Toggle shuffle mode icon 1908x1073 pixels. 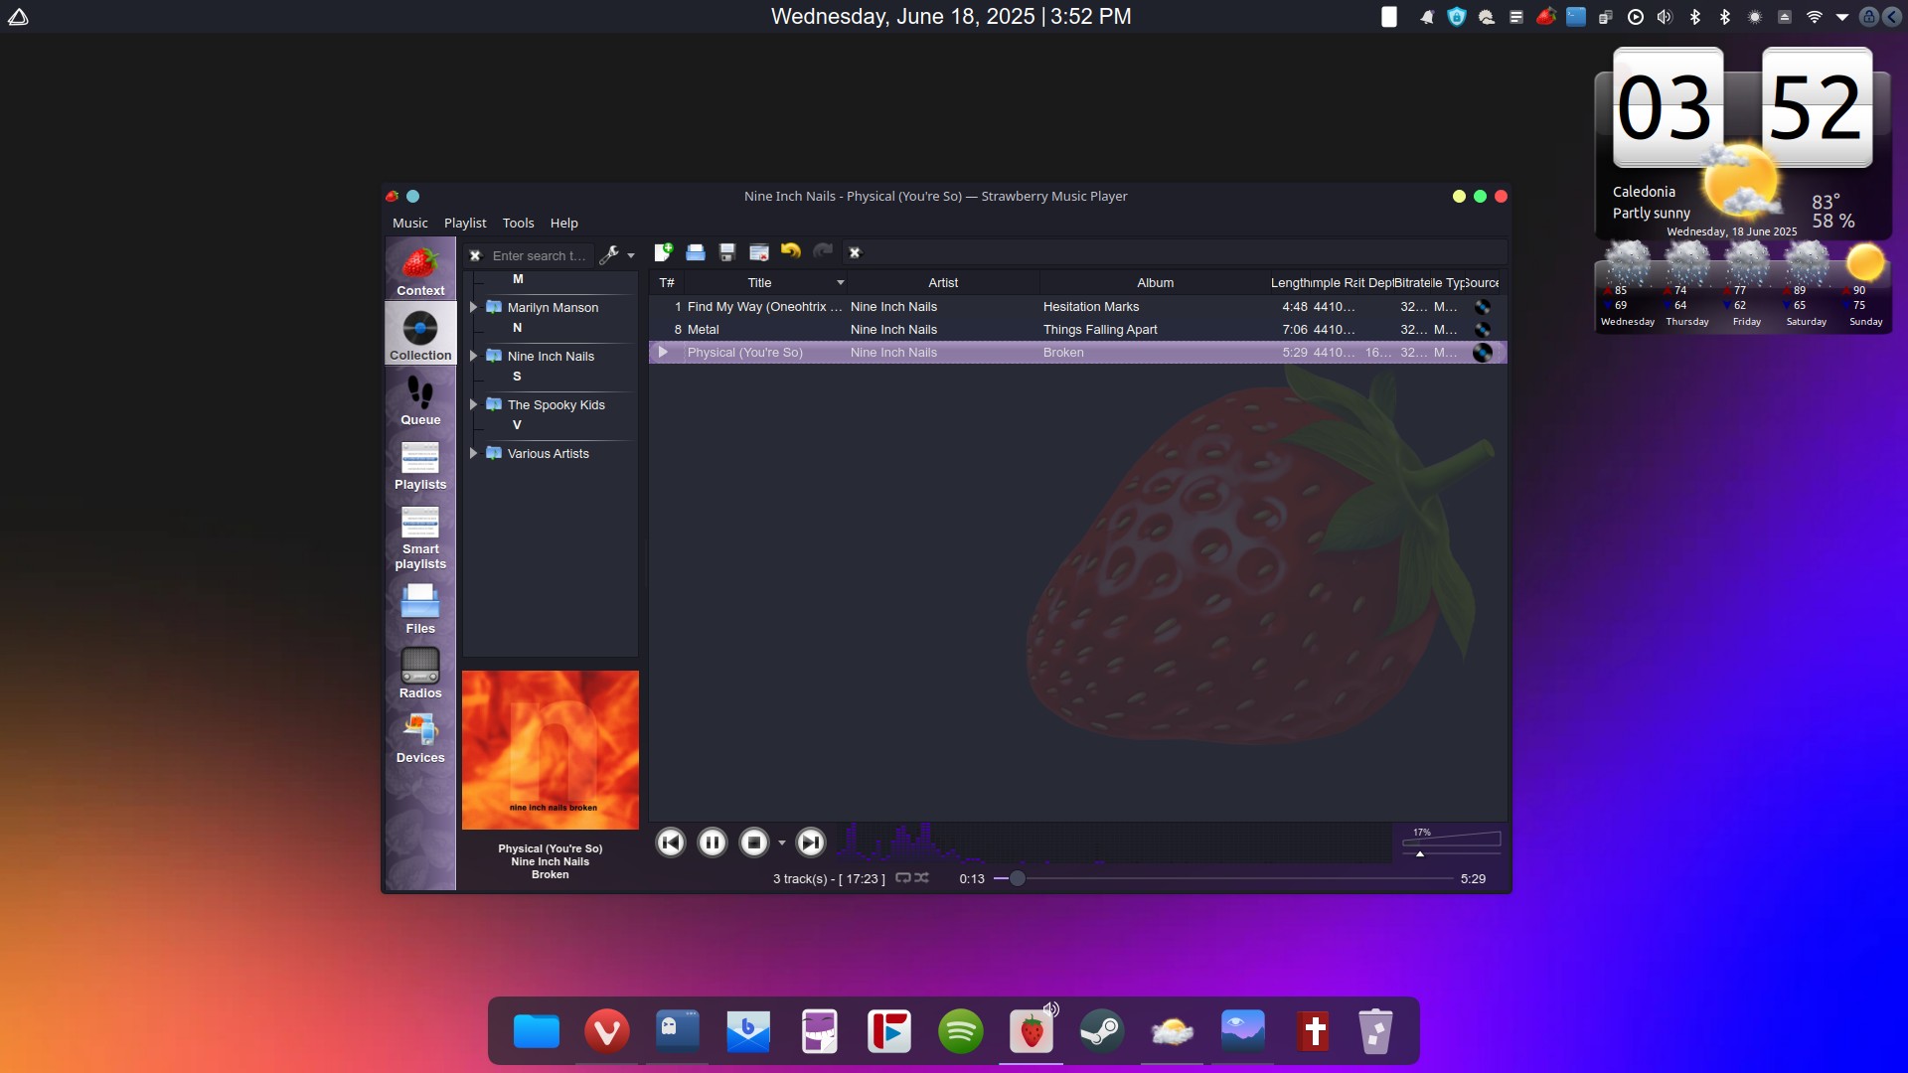click(x=922, y=878)
